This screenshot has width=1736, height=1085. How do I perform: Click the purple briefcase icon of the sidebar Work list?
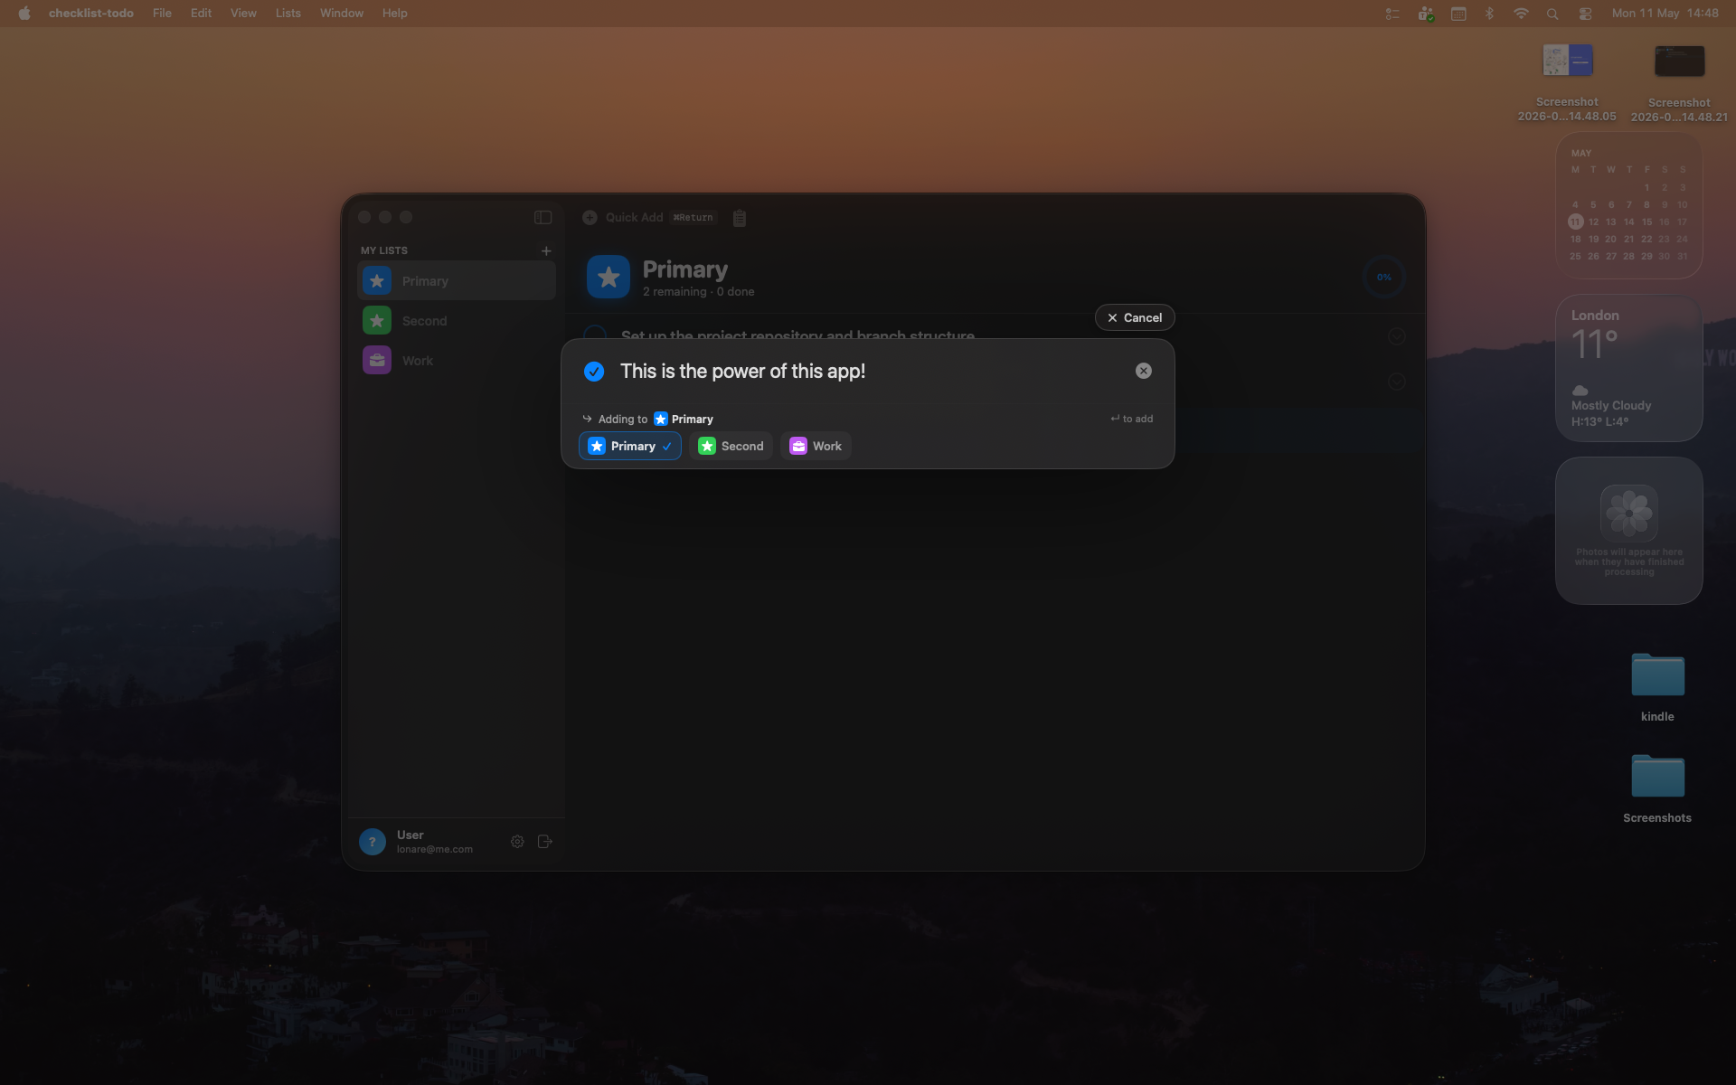[x=377, y=361]
